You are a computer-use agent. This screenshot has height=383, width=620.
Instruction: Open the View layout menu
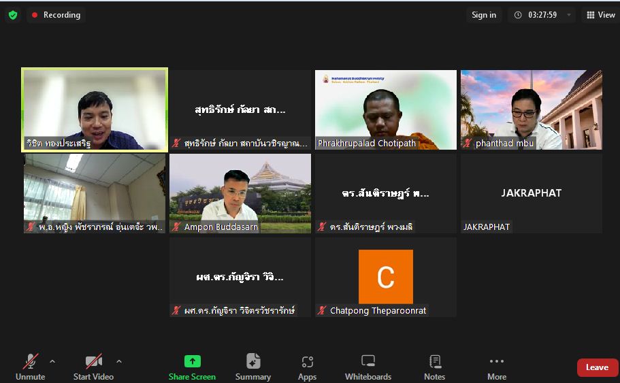pos(600,15)
